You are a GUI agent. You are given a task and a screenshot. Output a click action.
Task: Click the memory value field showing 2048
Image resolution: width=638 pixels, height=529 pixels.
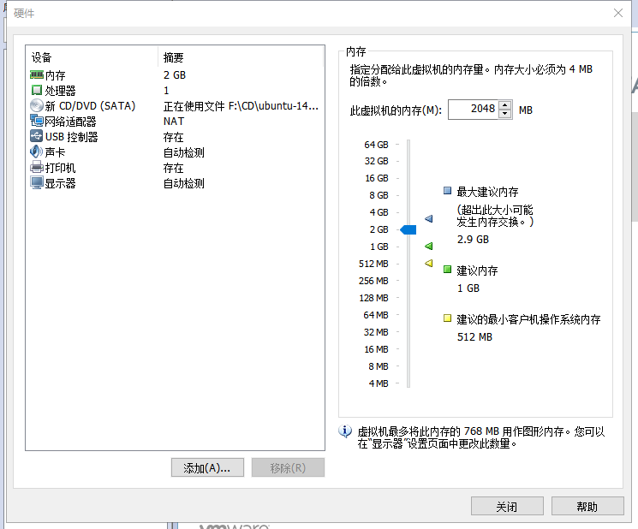pos(473,110)
